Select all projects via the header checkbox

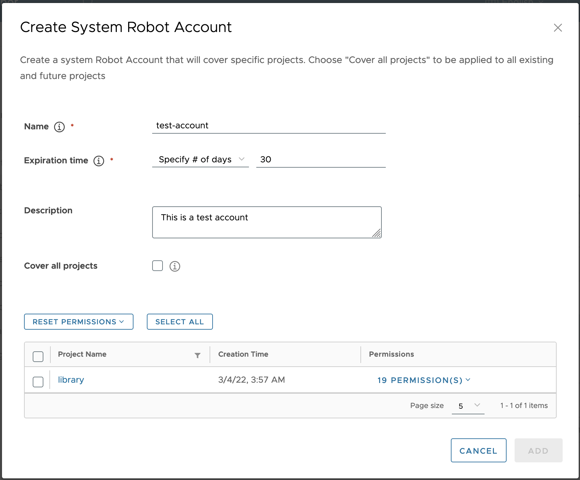pos(38,357)
